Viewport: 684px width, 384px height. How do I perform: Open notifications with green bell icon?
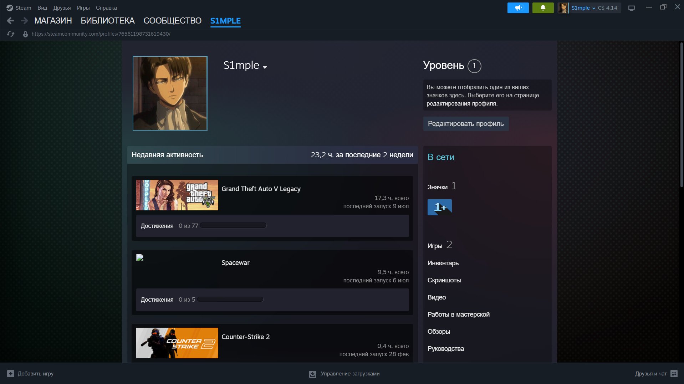point(543,8)
